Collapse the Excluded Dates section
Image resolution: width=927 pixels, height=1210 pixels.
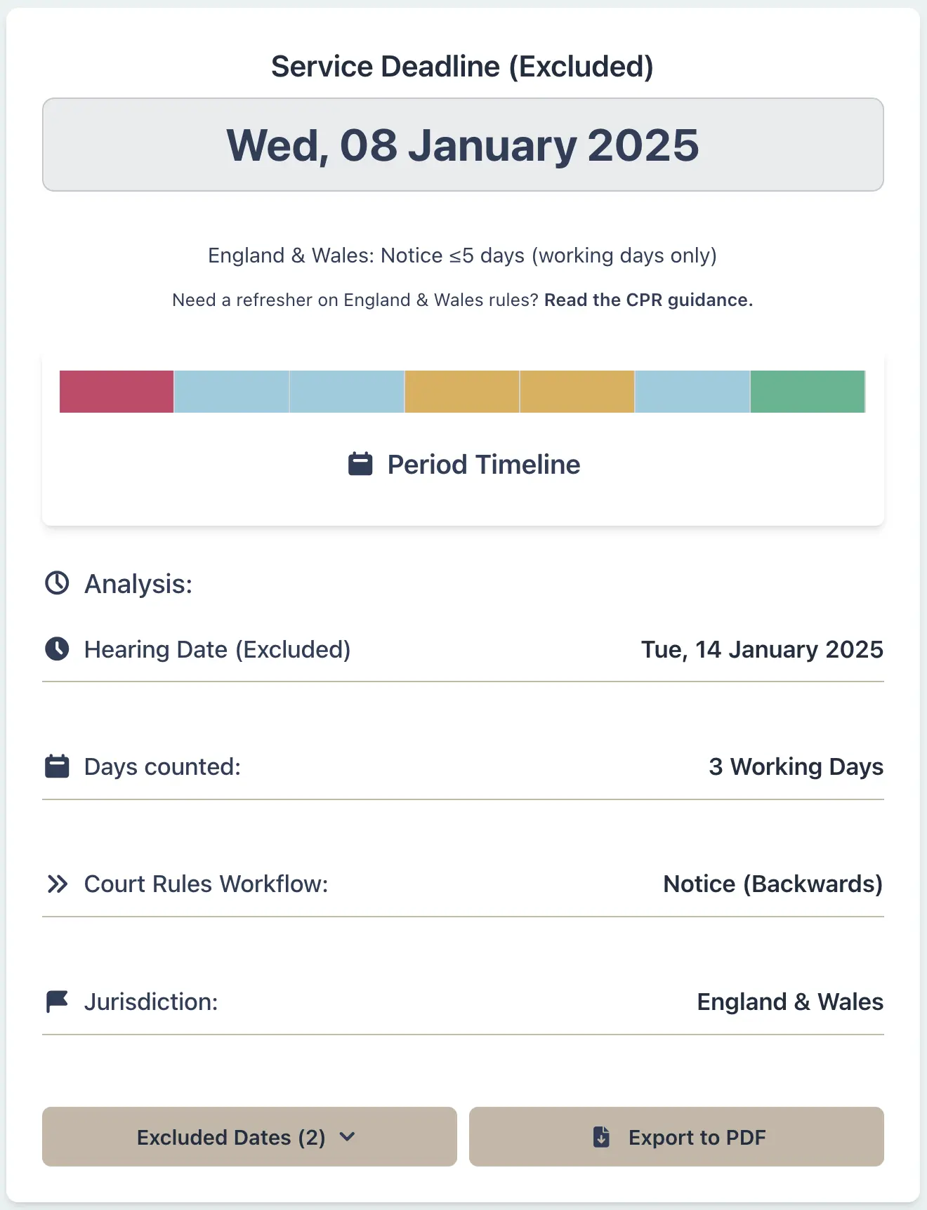click(249, 1137)
